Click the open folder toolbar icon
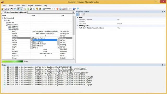The width and height of the screenshot is (167, 94). click(x=3, y=9)
